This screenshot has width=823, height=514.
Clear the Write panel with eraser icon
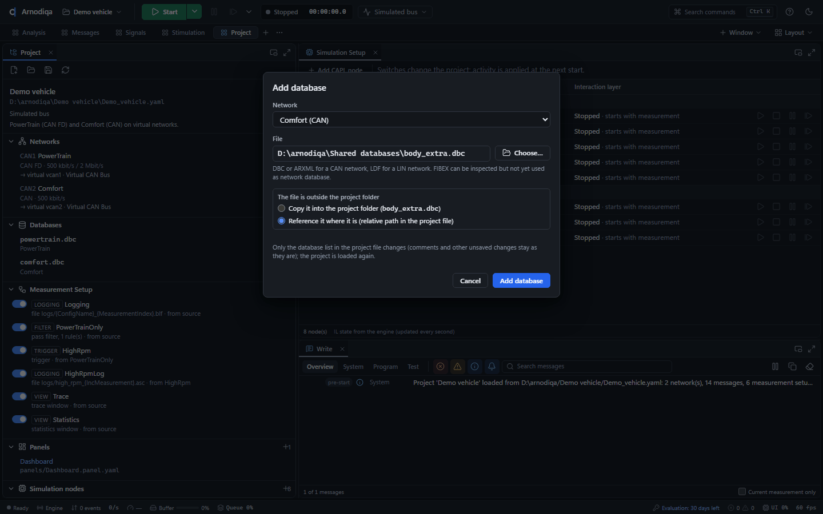click(809, 367)
